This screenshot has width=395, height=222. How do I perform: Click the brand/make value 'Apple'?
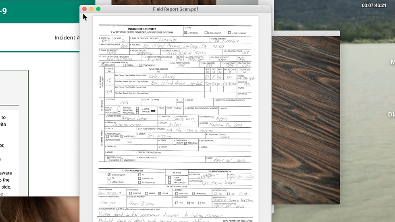pyautogui.click(x=222, y=118)
